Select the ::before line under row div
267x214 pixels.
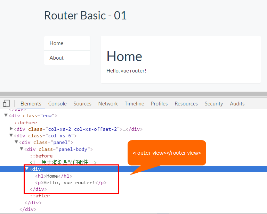click(x=26, y=122)
